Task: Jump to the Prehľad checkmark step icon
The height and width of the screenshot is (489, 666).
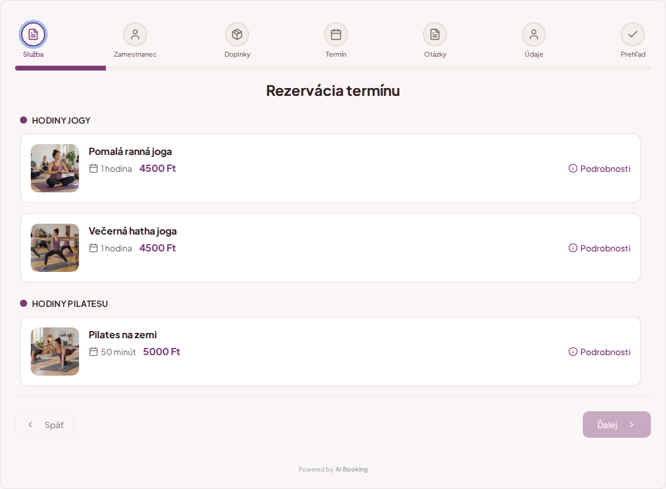Action: pyautogui.click(x=633, y=34)
